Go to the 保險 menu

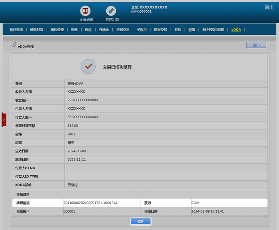88,30
